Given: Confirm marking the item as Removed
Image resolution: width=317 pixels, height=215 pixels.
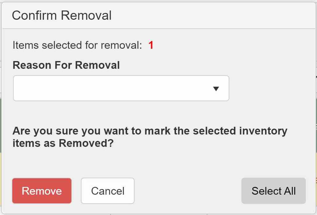Looking at the screenshot, I should pos(42,191).
